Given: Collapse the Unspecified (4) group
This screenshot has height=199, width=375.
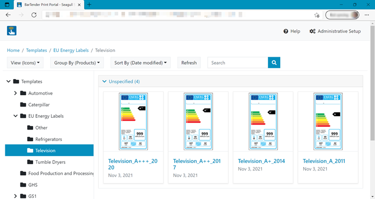Looking at the screenshot, I should click(x=104, y=81).
